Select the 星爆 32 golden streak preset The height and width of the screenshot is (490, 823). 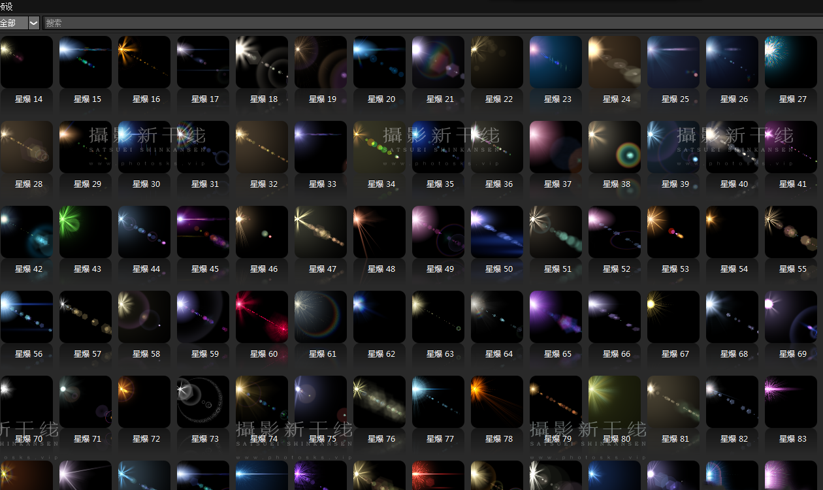point(262,147)
